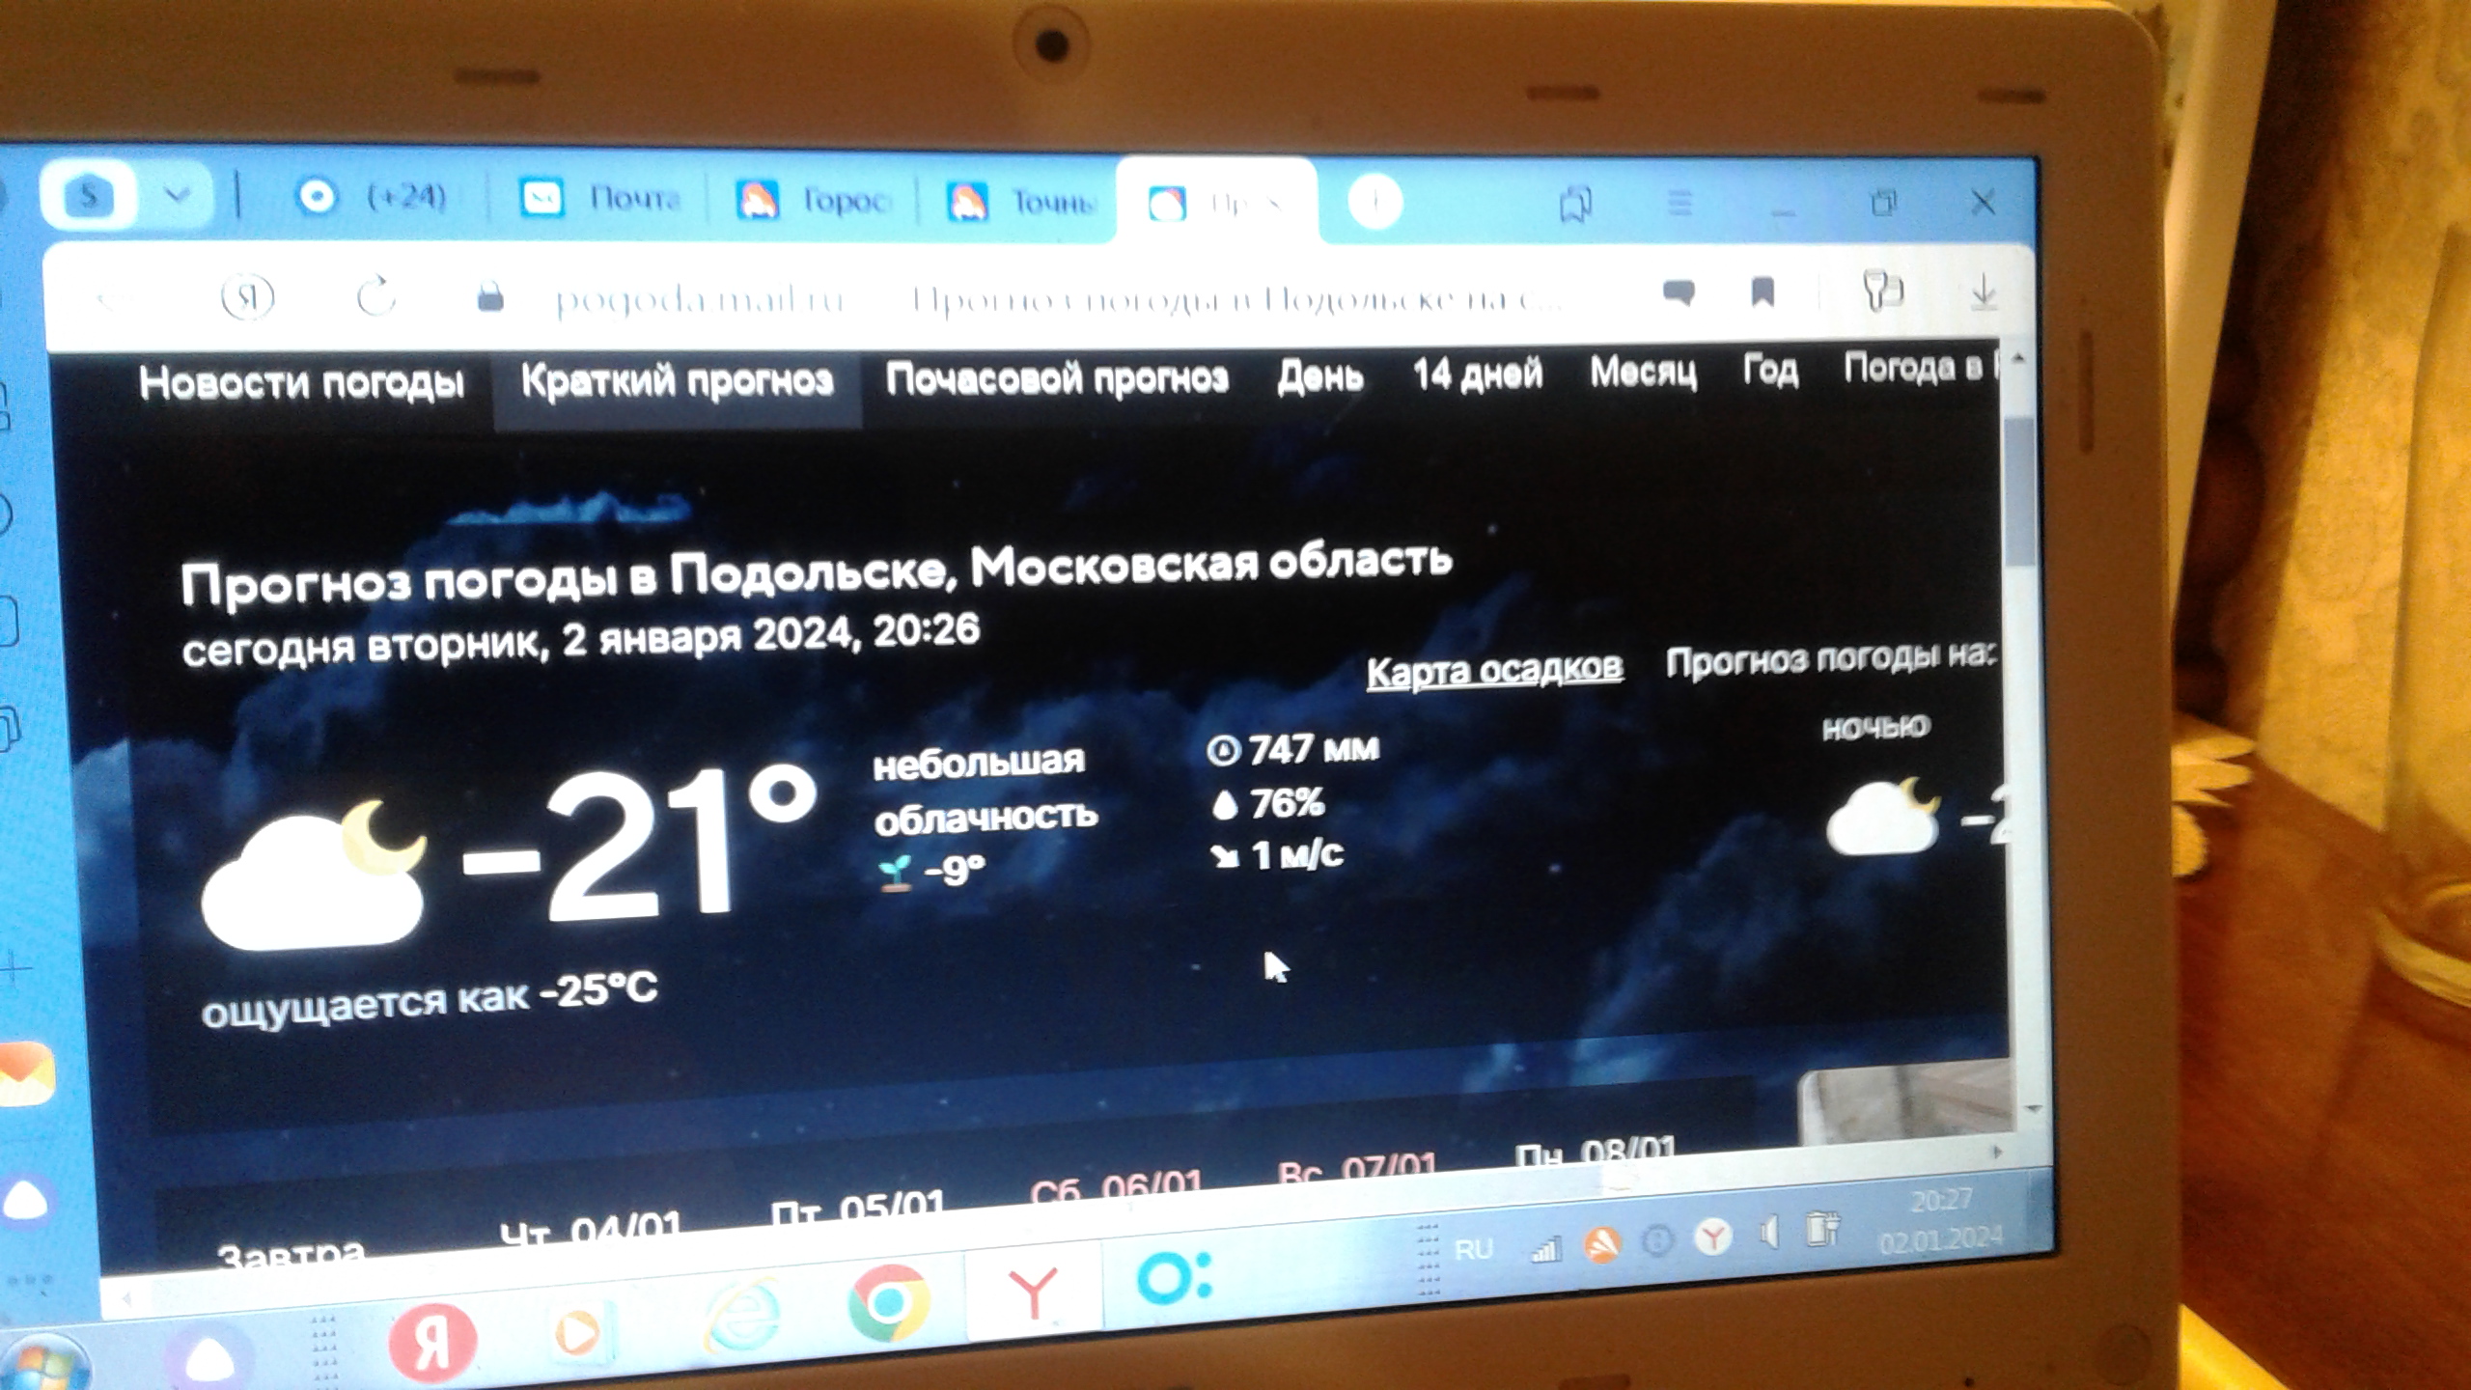Open the volume speaker tray icon
The height and width of the screenshot is (1390, 2471).
coord(1769,1233)
